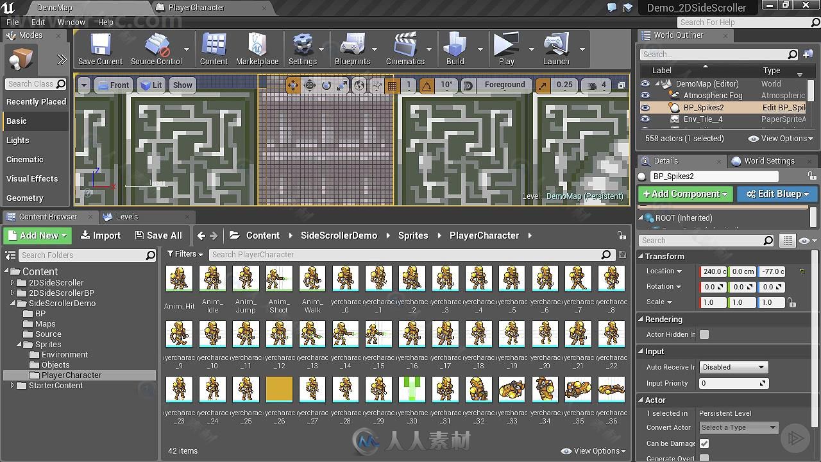The image size is (821, 462).
Task: Open the Cinematics toolbar icon
Action: (x=405, y=50)
